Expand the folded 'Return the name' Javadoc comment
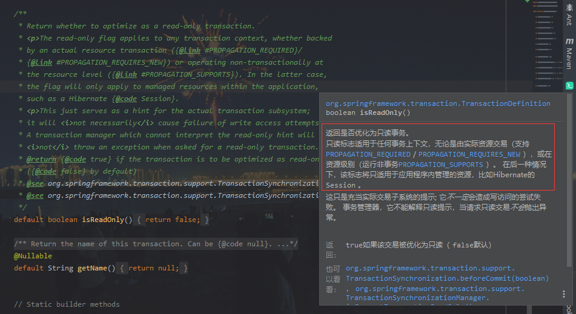The image size is (576, 314). coord(156,244)
